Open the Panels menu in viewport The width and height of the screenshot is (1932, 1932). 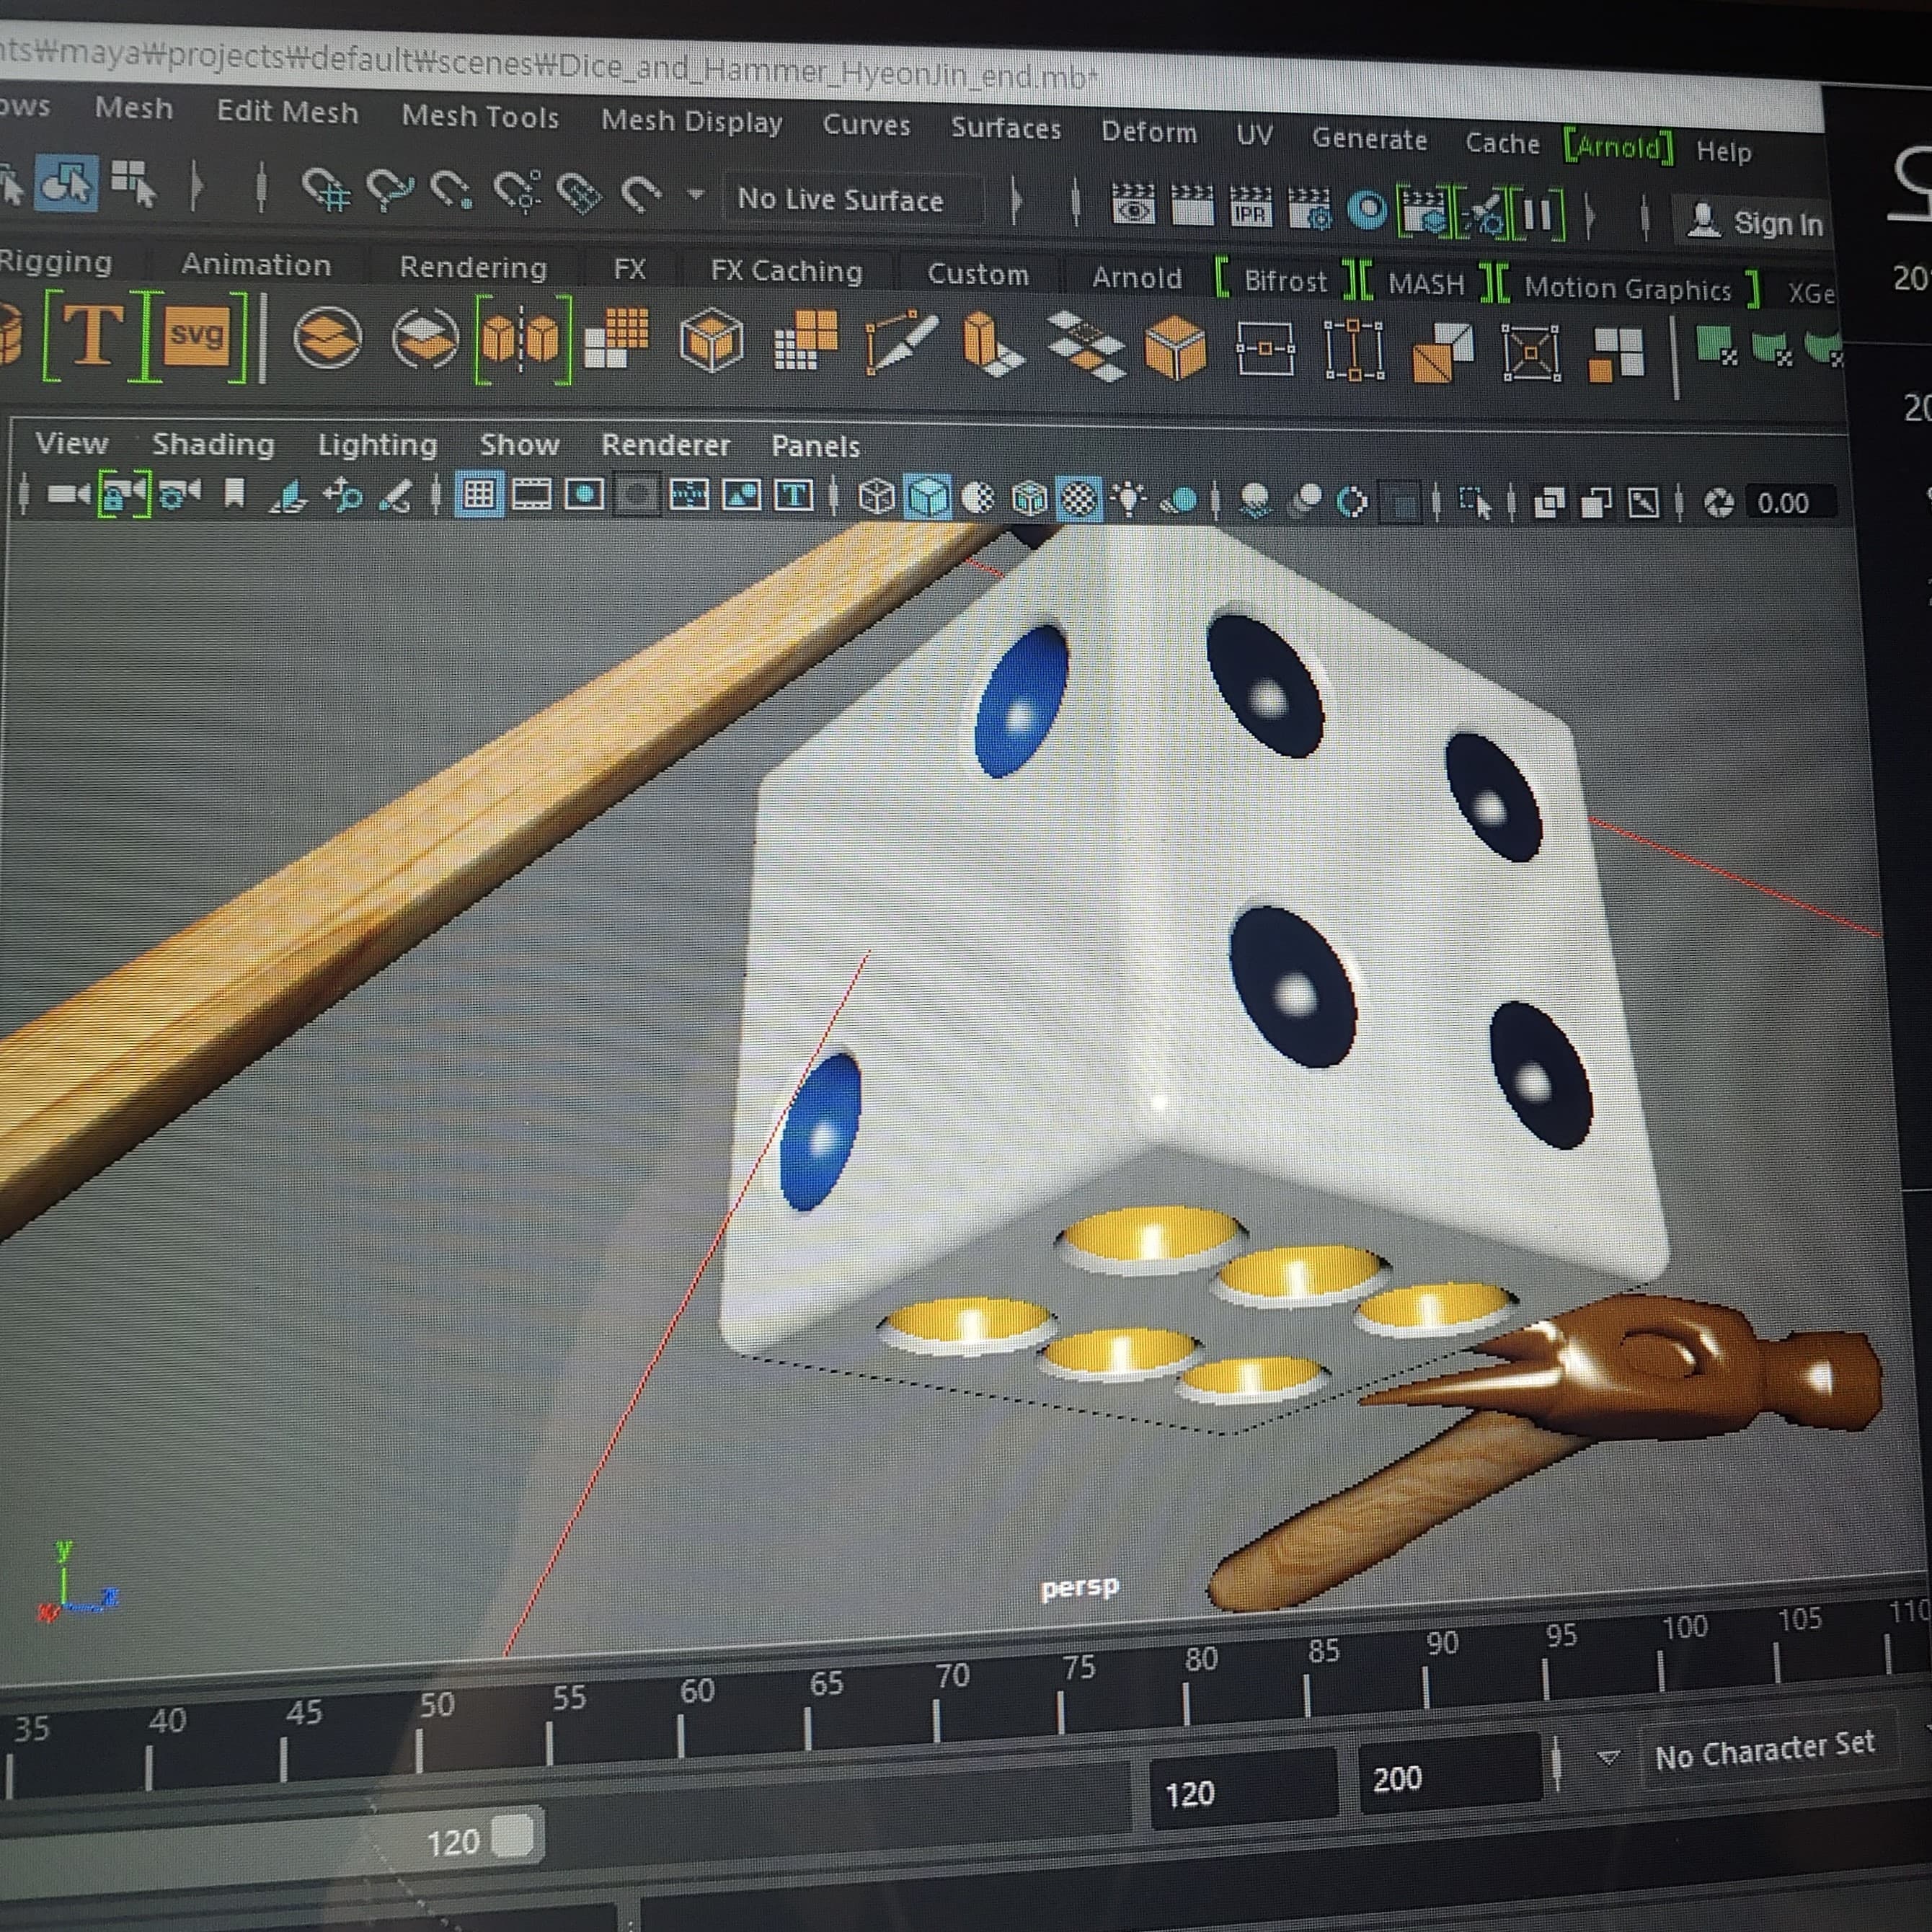tap(815, 446)
